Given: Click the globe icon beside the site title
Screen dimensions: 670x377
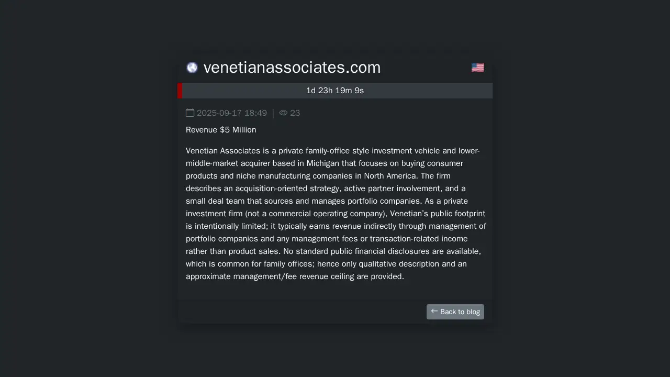Looking at the screenshot, I should [x=192, y=68].
